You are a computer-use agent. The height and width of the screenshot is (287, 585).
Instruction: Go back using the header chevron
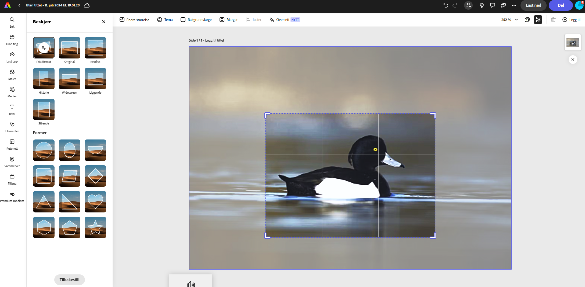pyautogui.click(x=19, y=5)
